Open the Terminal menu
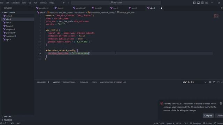Image resolution: width=223 pixels, height=125 pixels. click(43, 3)
